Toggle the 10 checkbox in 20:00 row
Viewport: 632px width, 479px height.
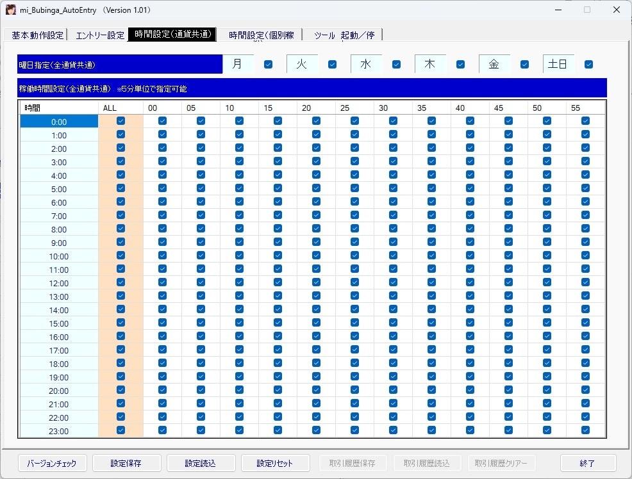(240, 389)
